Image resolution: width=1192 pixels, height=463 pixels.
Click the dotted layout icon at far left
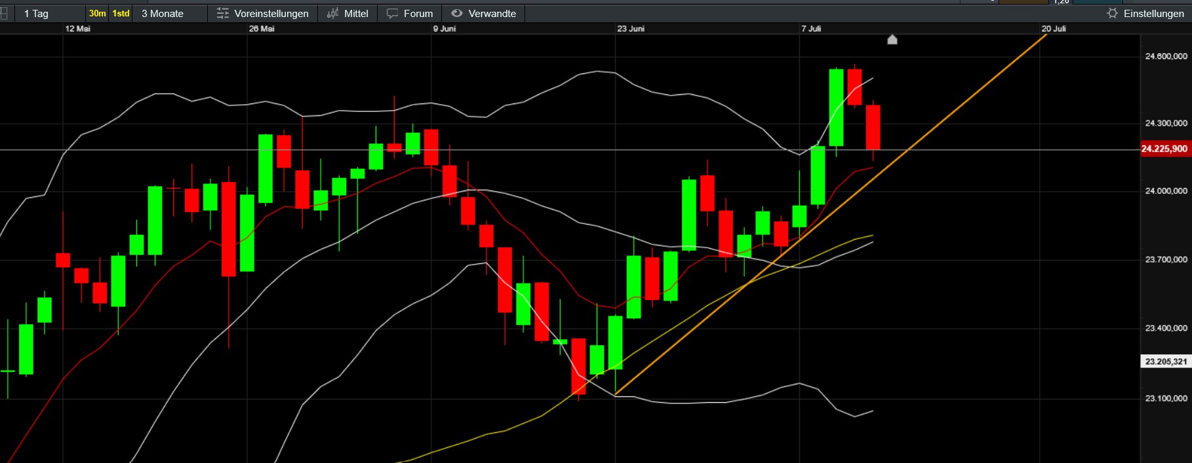coord(3,14)
